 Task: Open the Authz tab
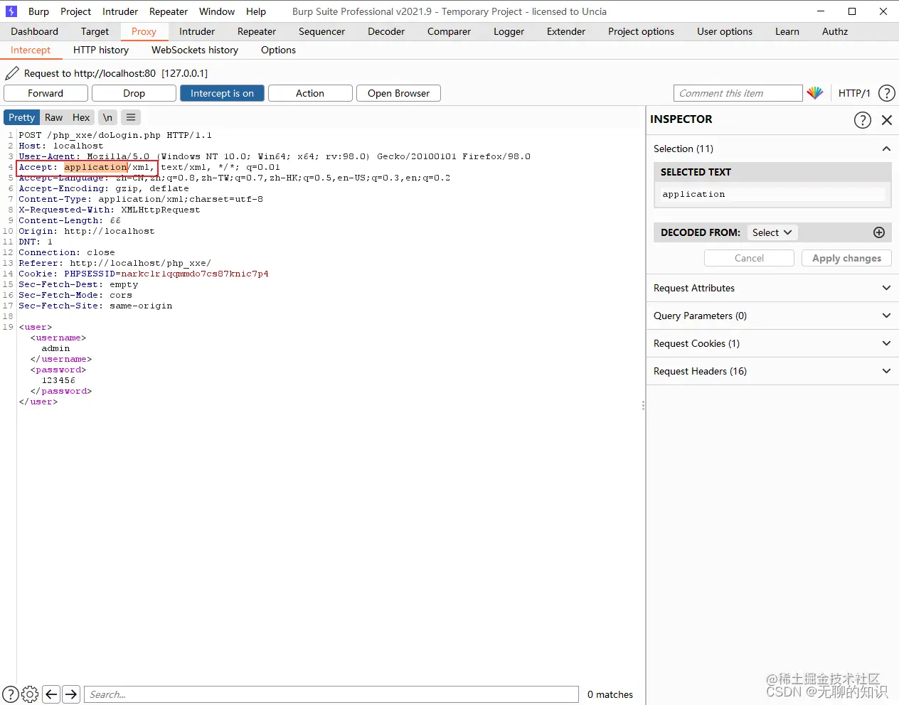click(x=835, y=31)
